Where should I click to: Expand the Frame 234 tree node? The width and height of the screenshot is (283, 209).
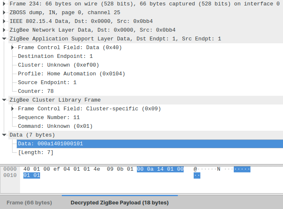pos(4,4)
